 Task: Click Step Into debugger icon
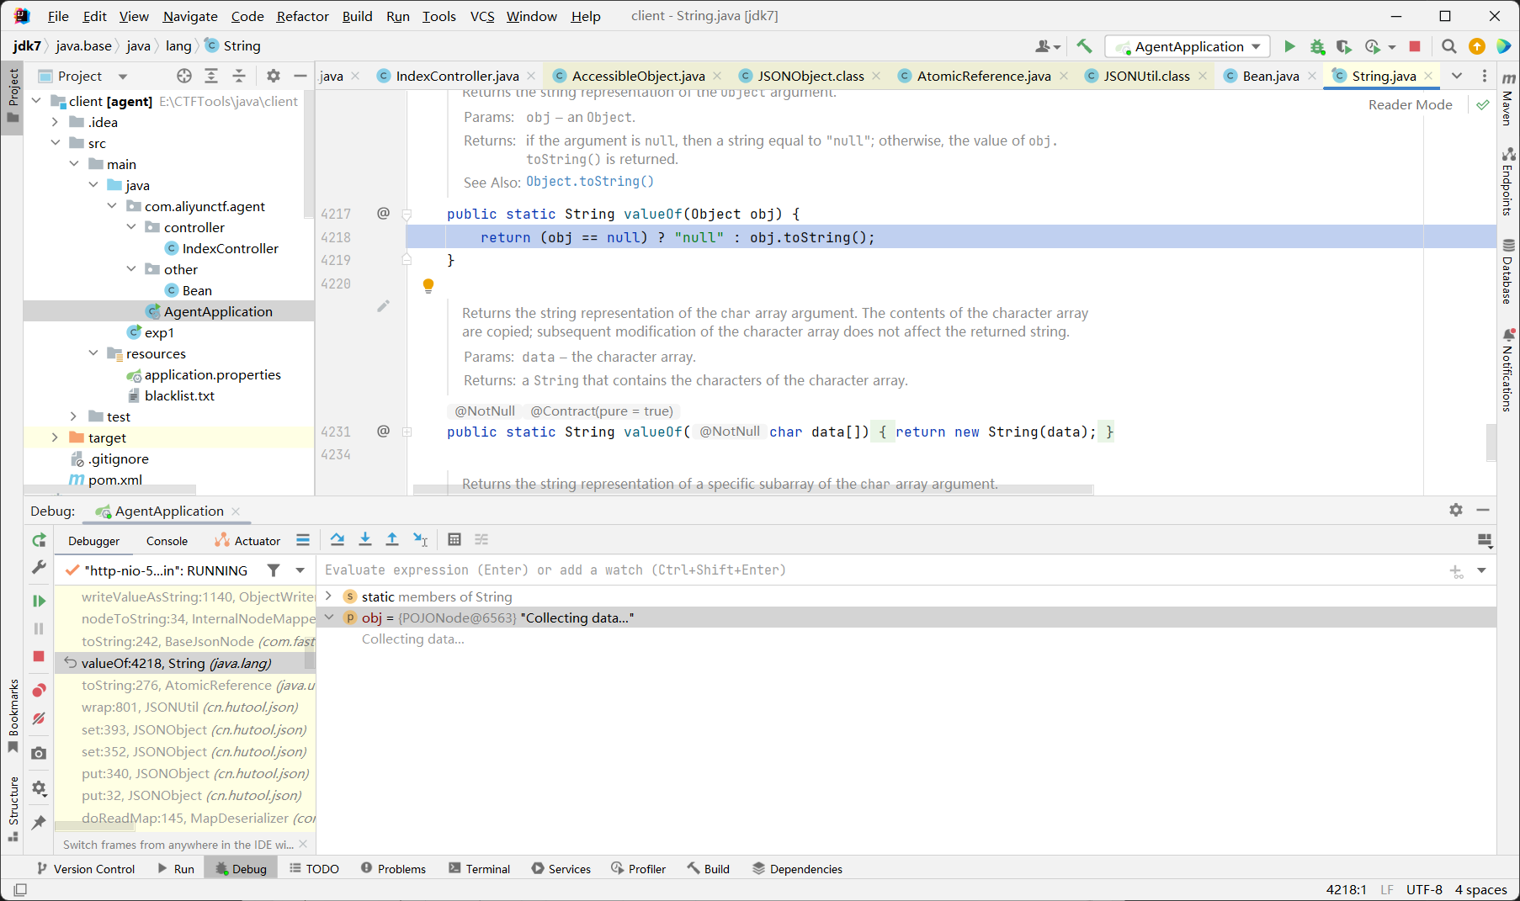pyautogui.click(x=365, y=539)
